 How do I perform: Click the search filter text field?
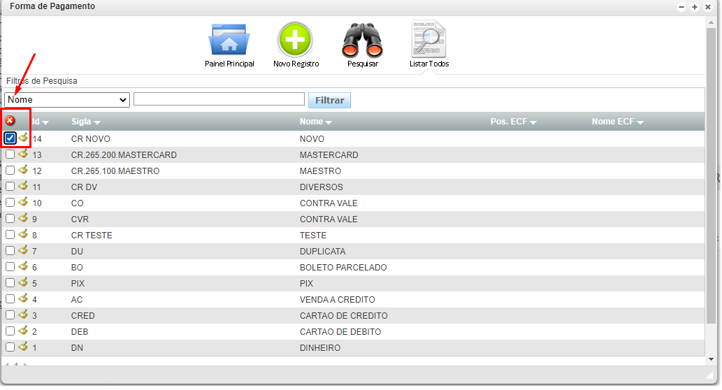(219, 99)
